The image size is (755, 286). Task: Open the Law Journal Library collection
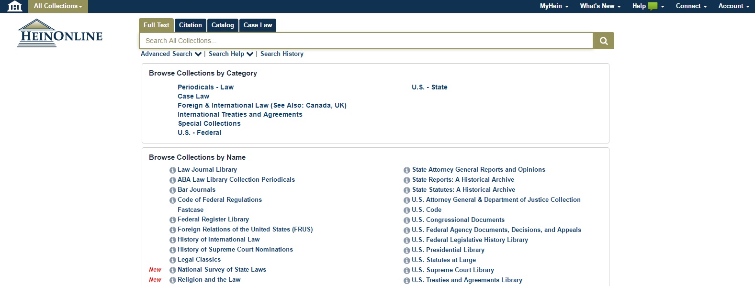(207, 170)
